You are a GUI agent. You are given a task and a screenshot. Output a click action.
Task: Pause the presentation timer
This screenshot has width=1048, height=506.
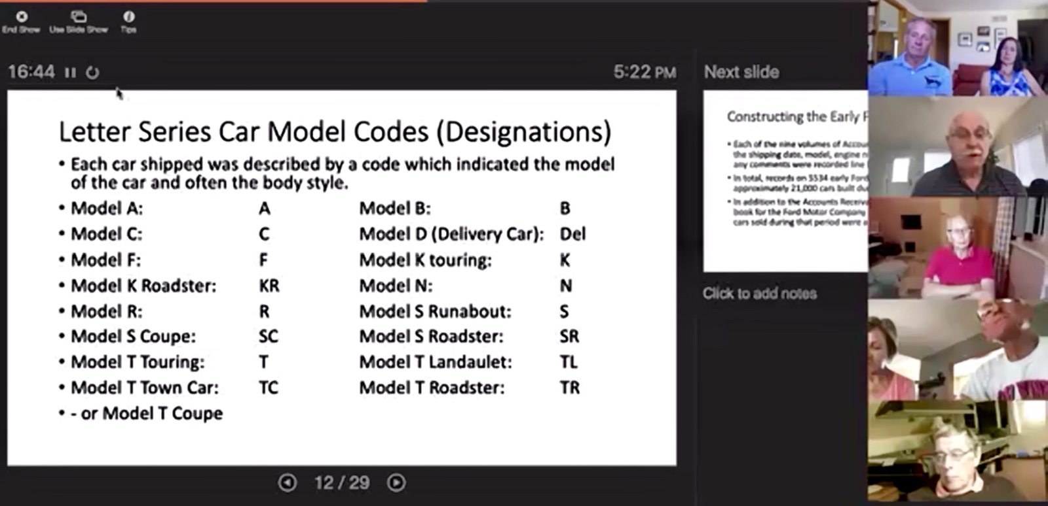coord(71,73)
